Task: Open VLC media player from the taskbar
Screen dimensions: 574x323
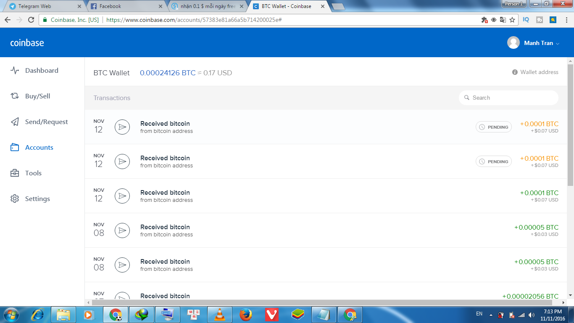Action: click(x=220, y=315)
